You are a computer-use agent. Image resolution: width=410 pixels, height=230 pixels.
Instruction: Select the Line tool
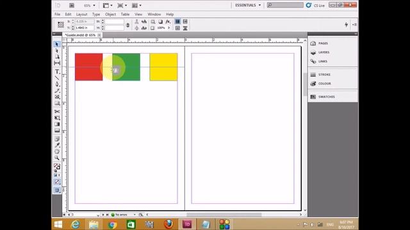(x=57, y=78)
